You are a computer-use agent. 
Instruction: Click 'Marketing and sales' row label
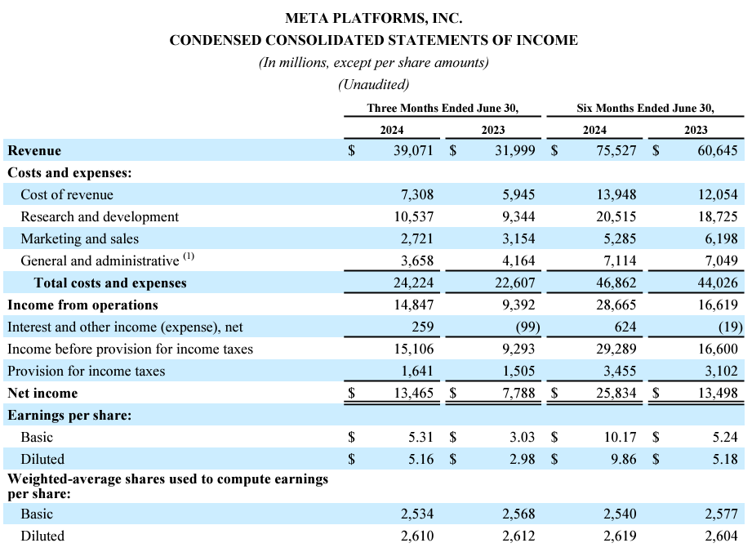[x=80, y=238]
